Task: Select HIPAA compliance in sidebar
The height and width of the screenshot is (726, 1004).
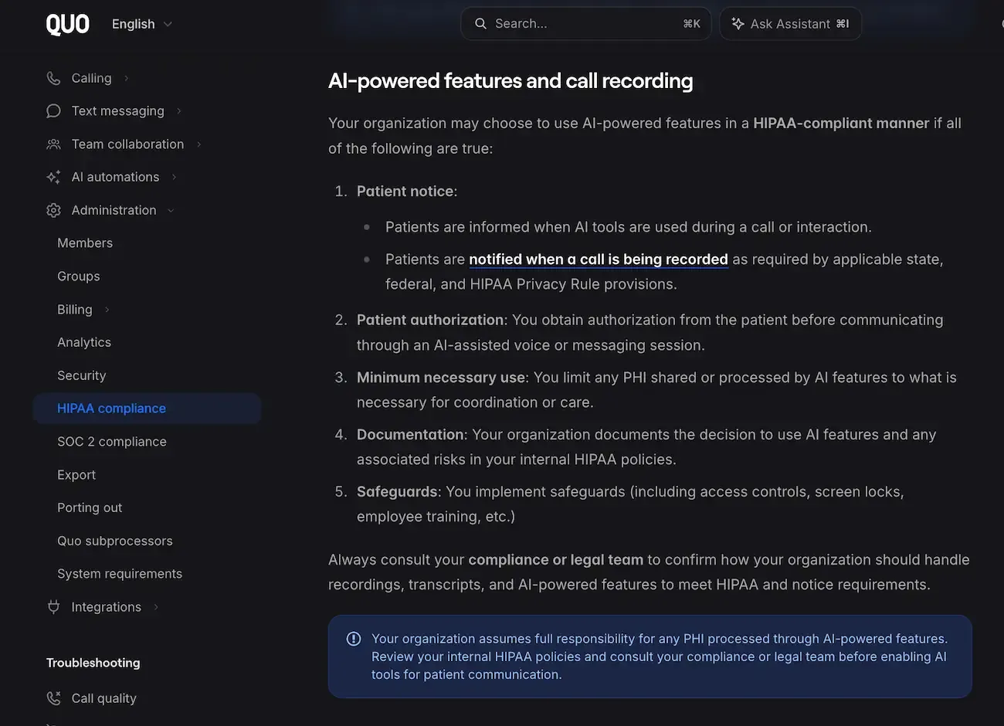Action: click(x=147, y=409)
